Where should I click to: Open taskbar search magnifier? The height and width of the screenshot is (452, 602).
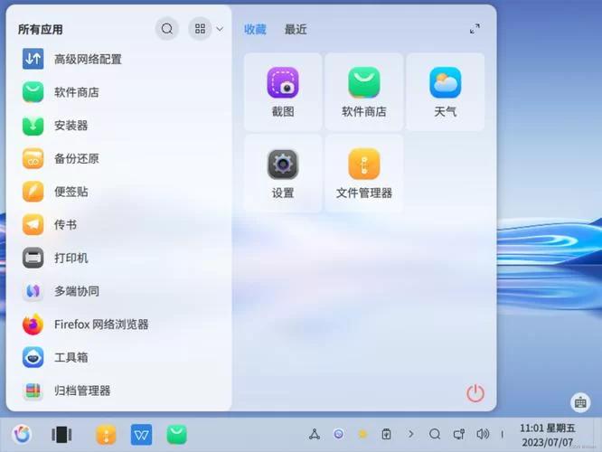435,434
